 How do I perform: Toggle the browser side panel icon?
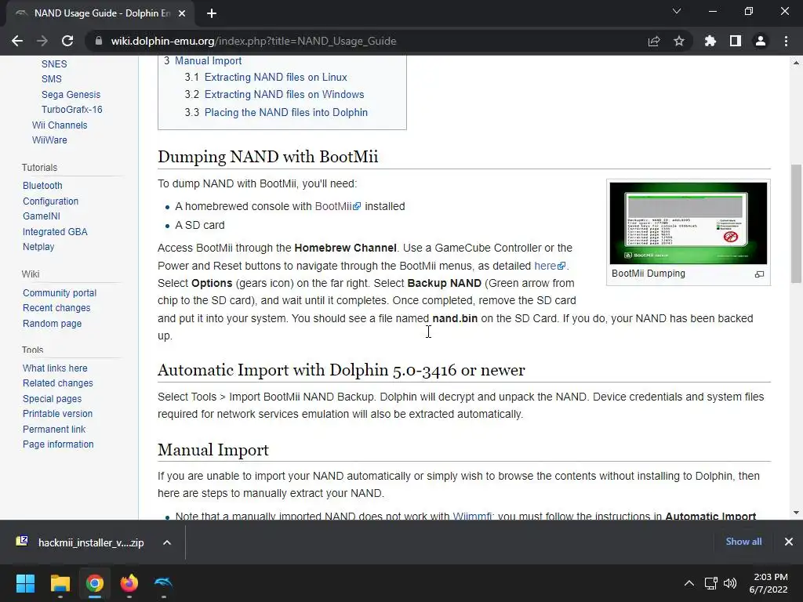[x=736, y=41]
